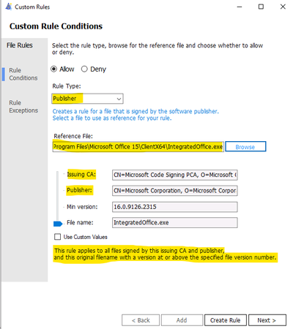The width and height of the screenshot is (293, 329).
Task: Click the Rule Type dropdown arrow
Action: pos(119,99)
